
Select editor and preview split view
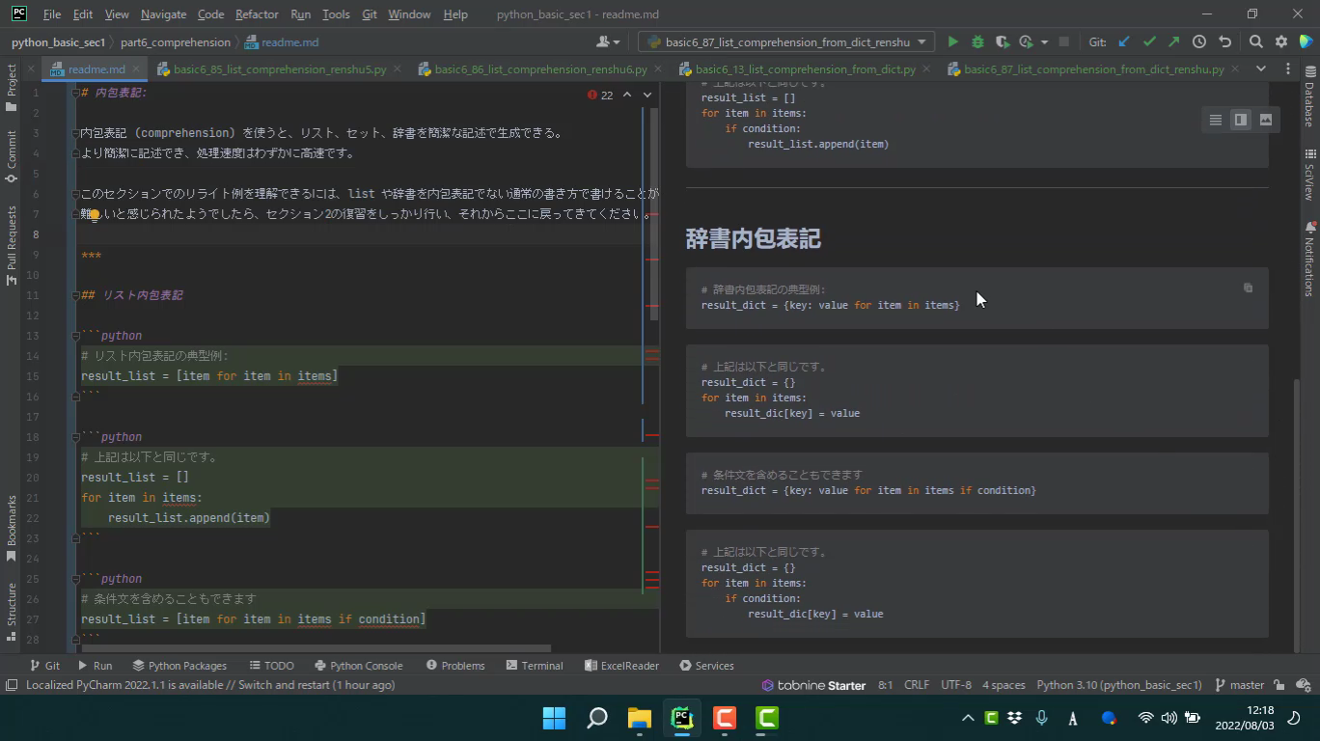1240,120
